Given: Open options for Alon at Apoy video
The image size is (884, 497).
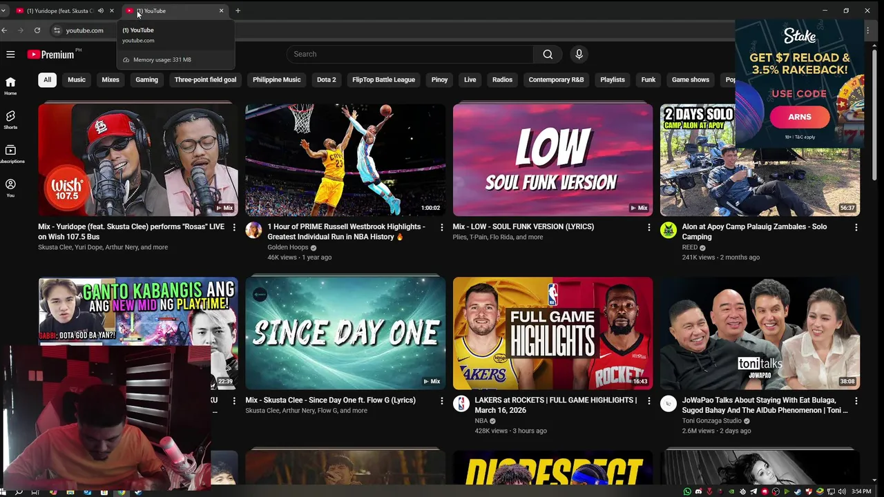Looking at the screenshot, I should pos(856,227).
